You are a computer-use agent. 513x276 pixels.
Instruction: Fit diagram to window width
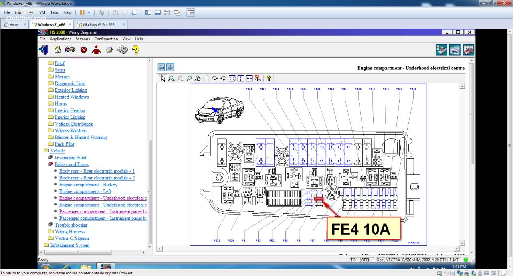tap(249, 79)
